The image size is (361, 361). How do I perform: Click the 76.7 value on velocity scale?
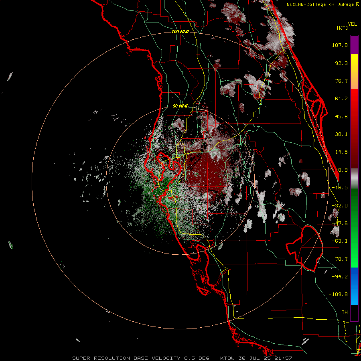(x=341, y=81)
